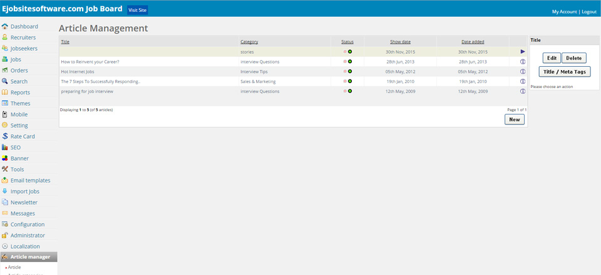Click the Configuration sidebar icon
This screenshot has height=275, width=601.
[4, 224]
